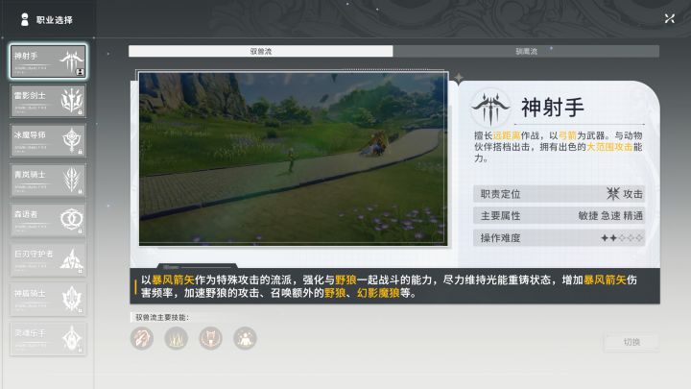Pick the 青岚骑士 class card
691x389 pixels.
point(48,181)
